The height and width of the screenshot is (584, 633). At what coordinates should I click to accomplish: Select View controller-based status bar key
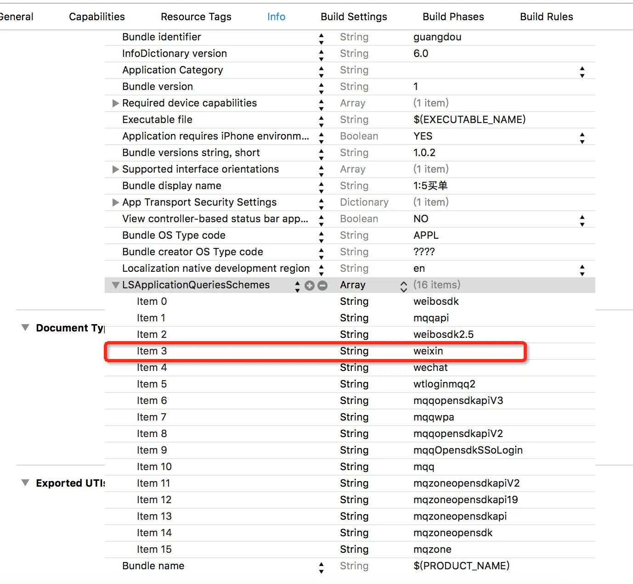pyautogui.click(x=215, y=219)
